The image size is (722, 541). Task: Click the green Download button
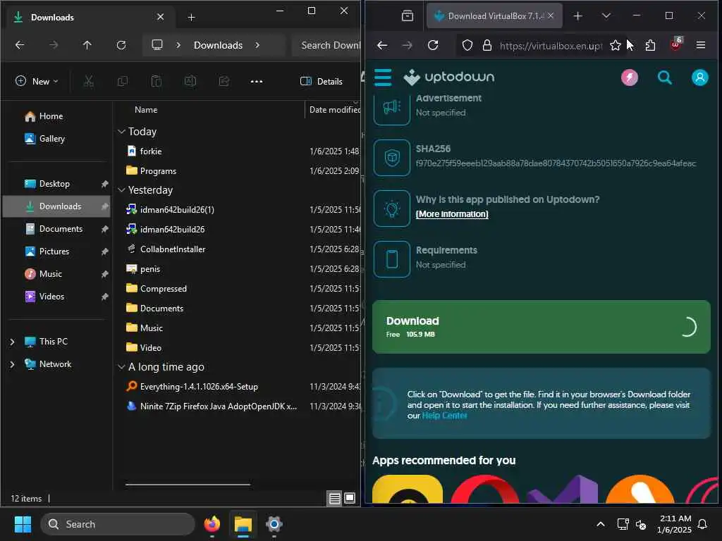pyautogui.click(x=541, y=327)
